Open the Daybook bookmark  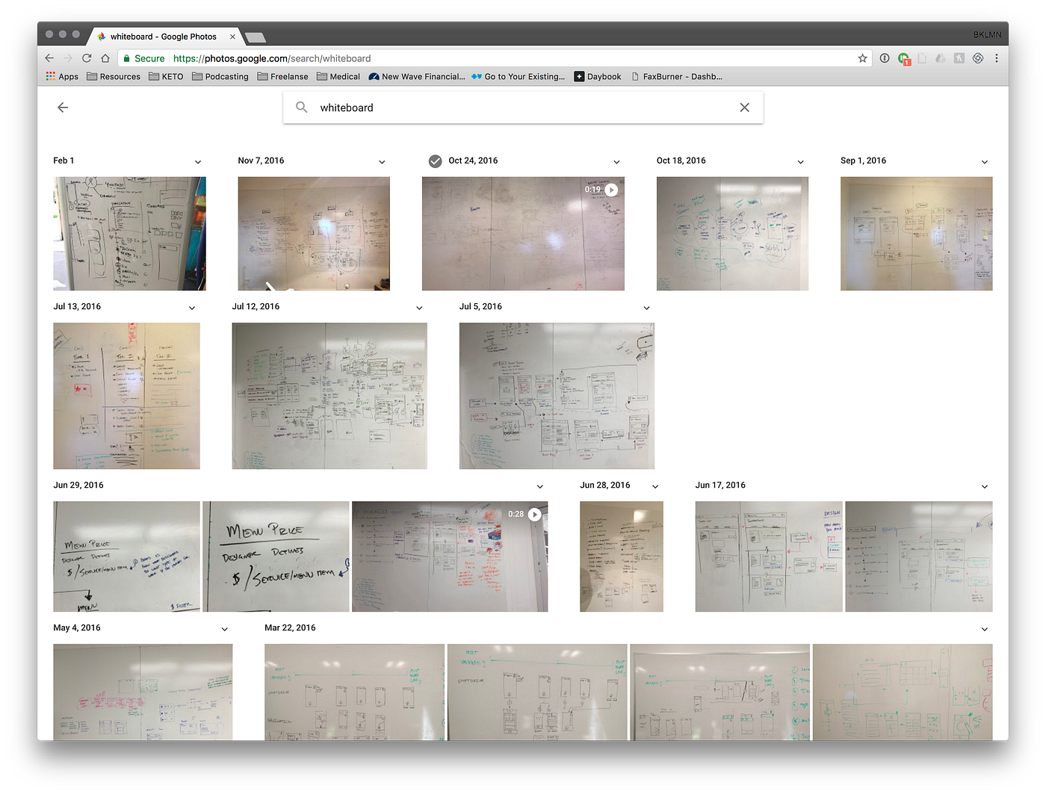598,75
